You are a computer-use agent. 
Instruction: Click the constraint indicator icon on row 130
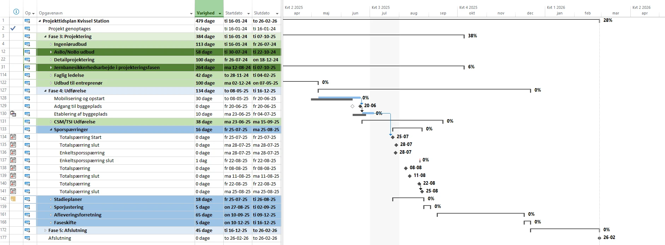13,114
